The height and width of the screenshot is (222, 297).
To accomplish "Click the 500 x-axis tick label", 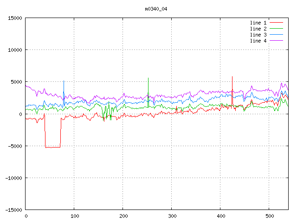I will pos(269,216).
